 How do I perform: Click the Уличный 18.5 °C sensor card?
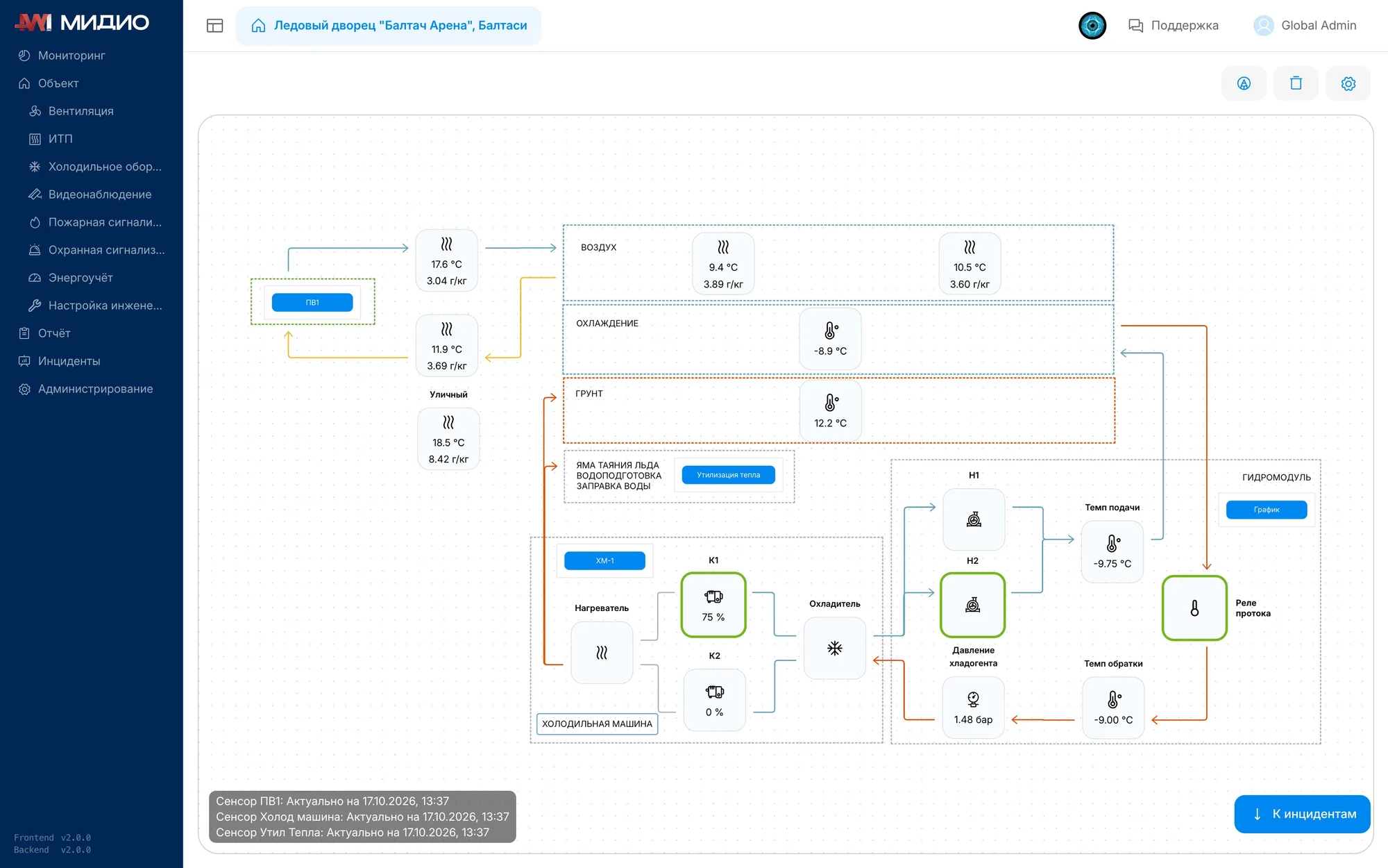coord(448,439)
